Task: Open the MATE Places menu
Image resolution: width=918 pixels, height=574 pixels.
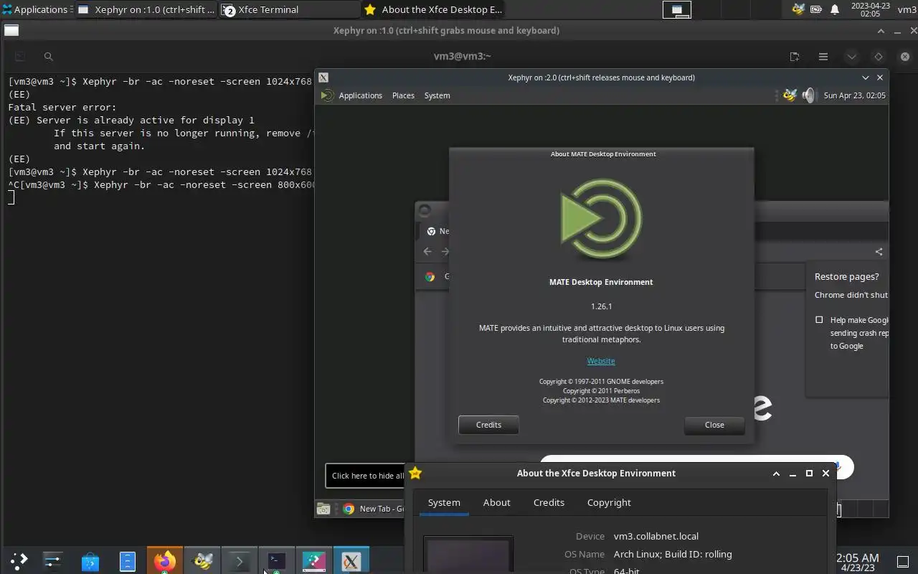Action: click(403, 95)
